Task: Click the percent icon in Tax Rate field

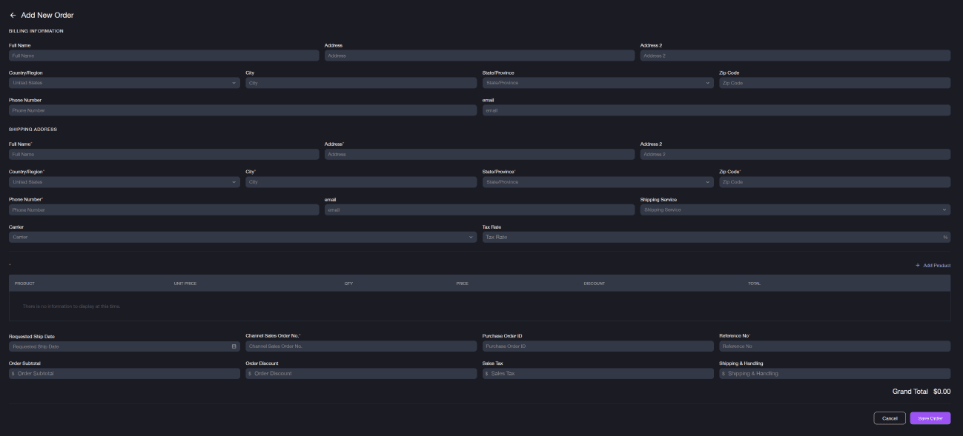Action: 945,237
